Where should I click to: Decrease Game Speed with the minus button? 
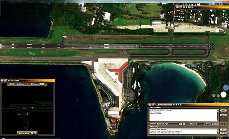tap(166, 124)
